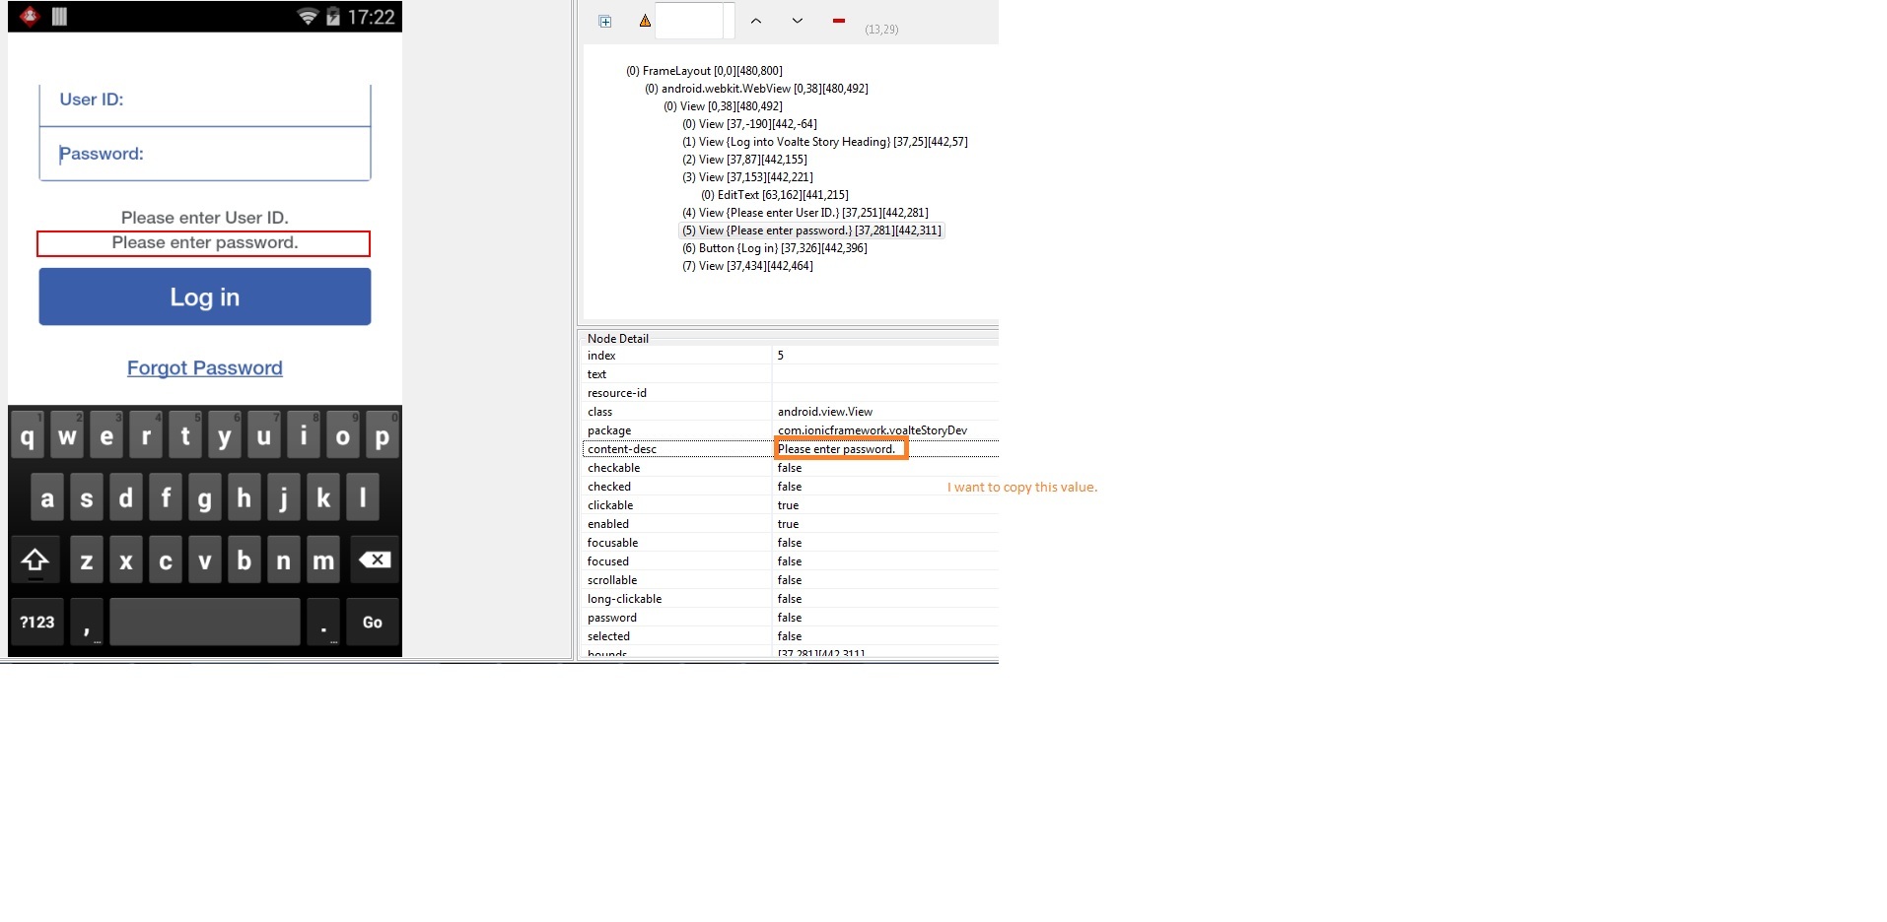Viewport: 1887px width, 922px height.
Task: Click the Please enter User ID message
Action: point(205,218)
